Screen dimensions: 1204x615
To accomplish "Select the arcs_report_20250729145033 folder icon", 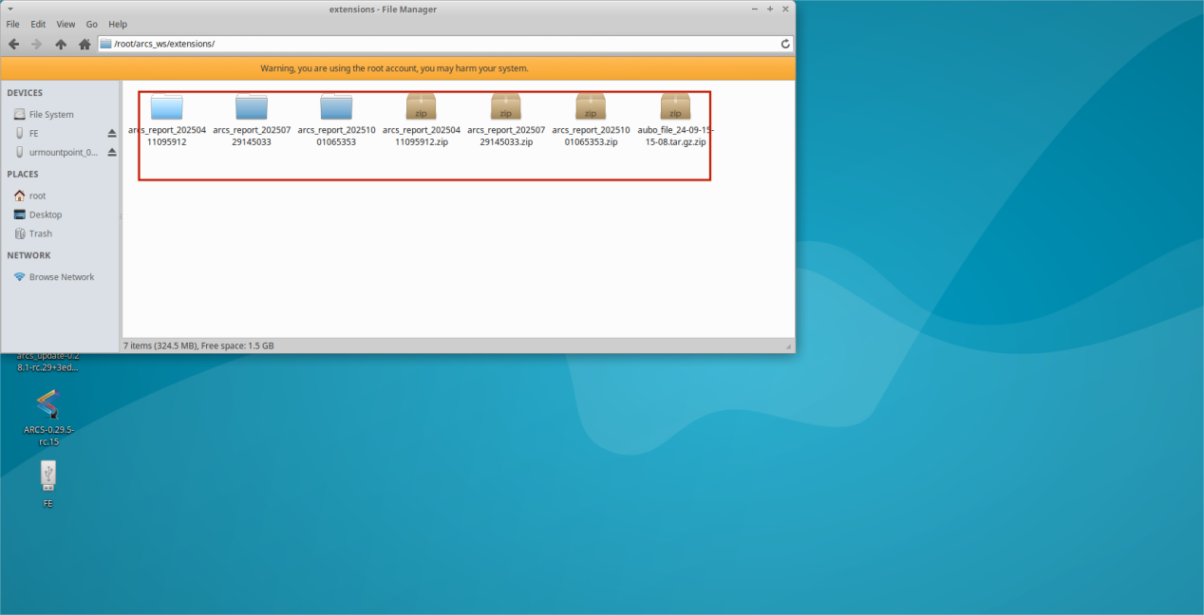I will coord(252,105).
